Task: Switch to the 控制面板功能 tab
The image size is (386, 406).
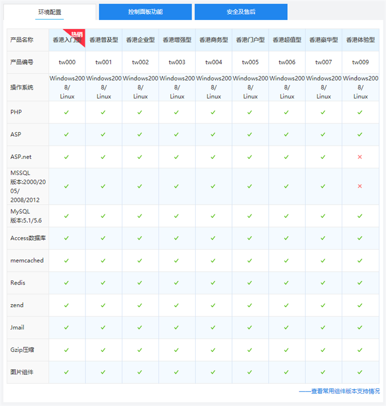Action: point(145,12)
